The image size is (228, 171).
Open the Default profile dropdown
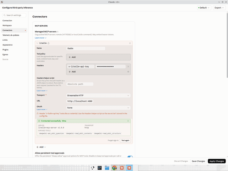[x=204, y=8]
